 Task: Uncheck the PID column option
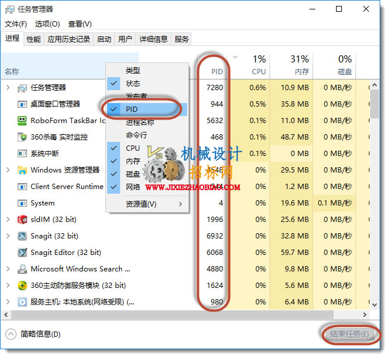coord(114,110)
